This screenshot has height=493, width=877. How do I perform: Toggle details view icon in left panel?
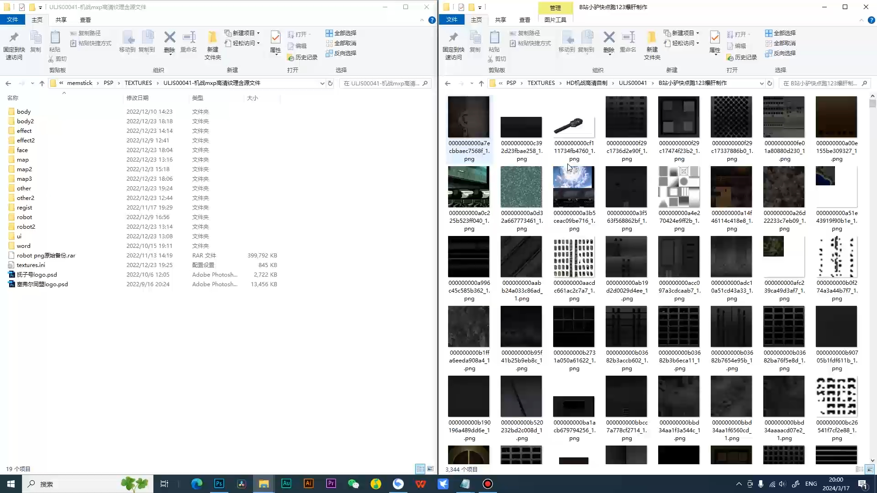point(420,469)
